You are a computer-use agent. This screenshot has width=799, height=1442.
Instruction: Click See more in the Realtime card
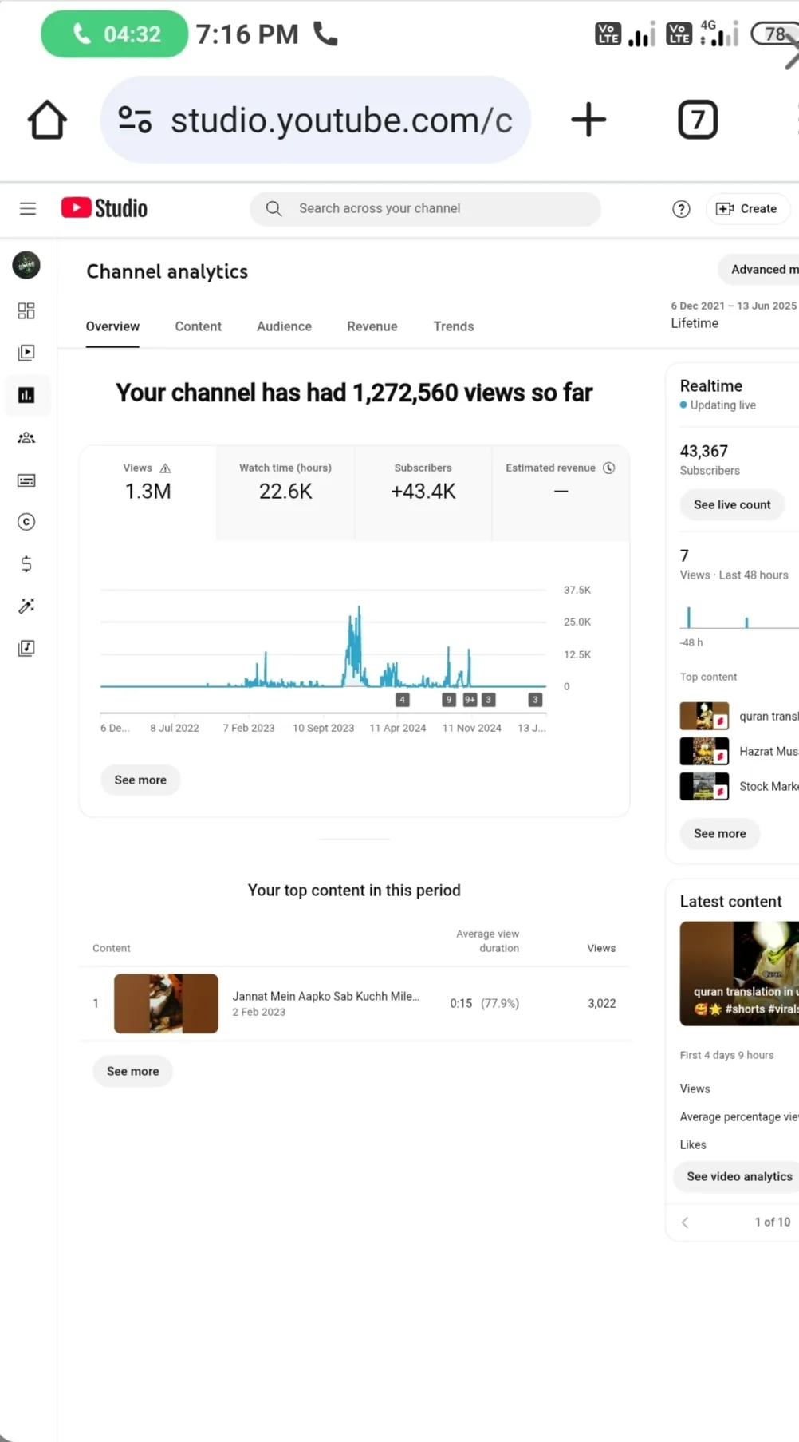[720, 833]
